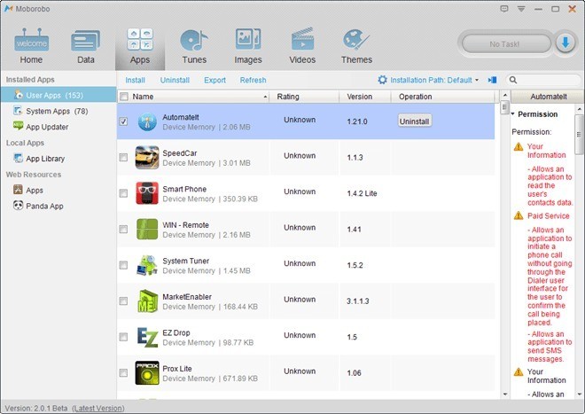The image size is (585, 414).
Task: Open the Data section icon
Action: click(85, 42)
